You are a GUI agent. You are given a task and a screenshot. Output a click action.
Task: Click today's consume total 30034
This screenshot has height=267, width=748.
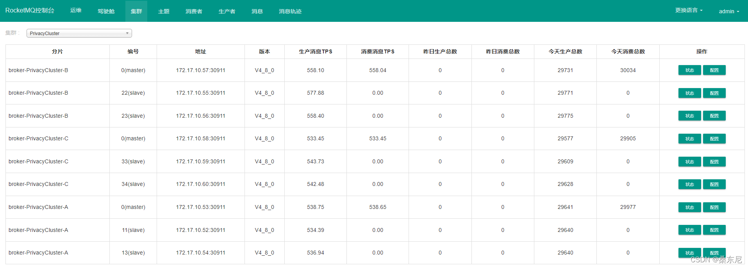point(628,70)
